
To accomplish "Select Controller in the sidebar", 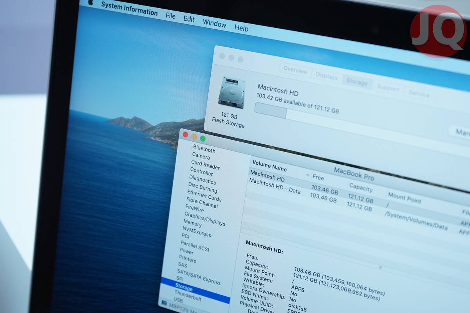I will [x=201, y=171].
